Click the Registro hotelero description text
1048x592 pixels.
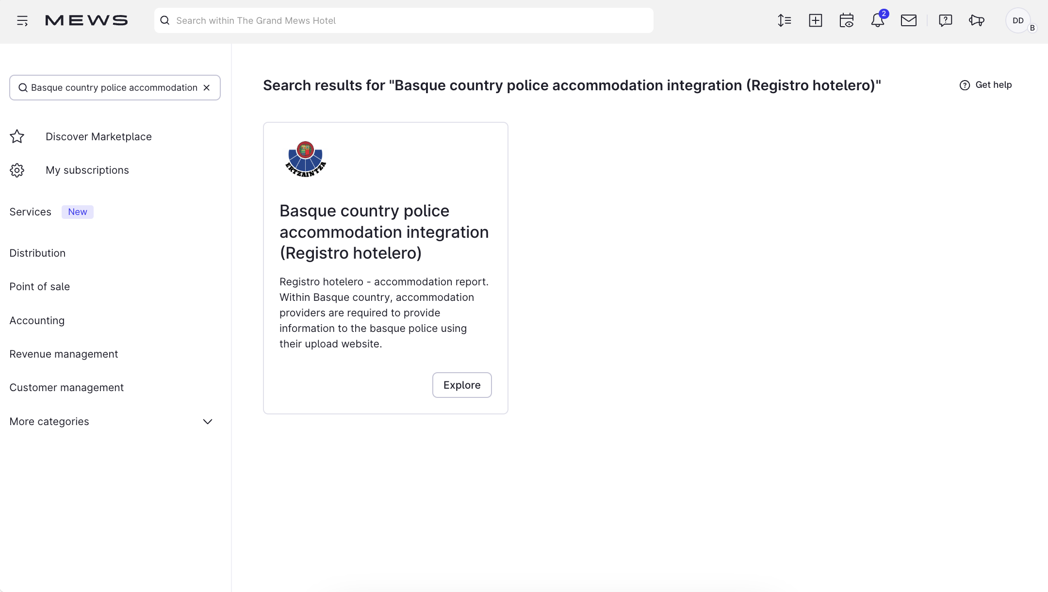coord(384,312)
